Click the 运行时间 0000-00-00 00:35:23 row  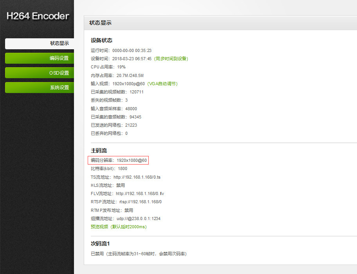pos(121,50)
